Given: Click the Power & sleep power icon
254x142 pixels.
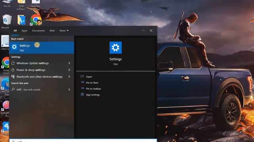Looking at the screenshot, I should pos(13,70).
